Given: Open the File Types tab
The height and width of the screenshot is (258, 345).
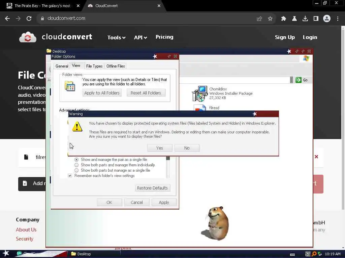Looking at the screenshot, I should pos(94,66).
